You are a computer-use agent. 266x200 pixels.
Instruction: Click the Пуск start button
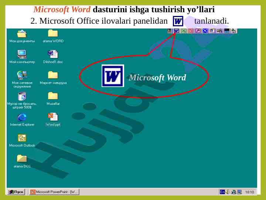coord(16,192)
